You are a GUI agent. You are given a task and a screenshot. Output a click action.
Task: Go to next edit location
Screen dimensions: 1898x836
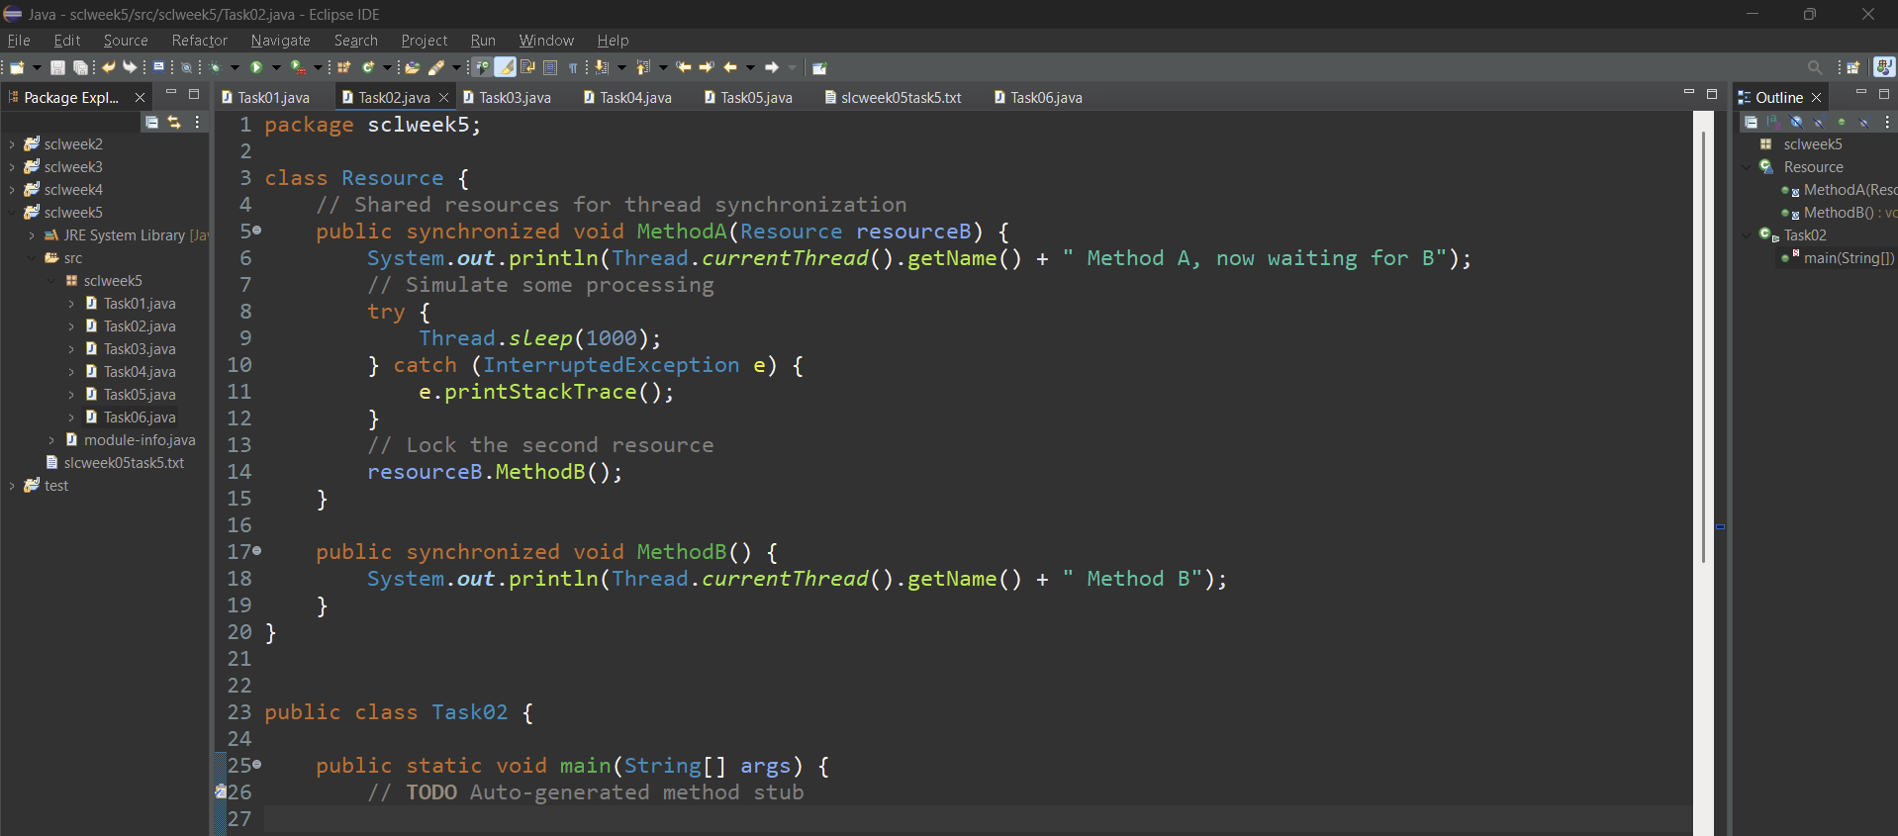[707, 67]
